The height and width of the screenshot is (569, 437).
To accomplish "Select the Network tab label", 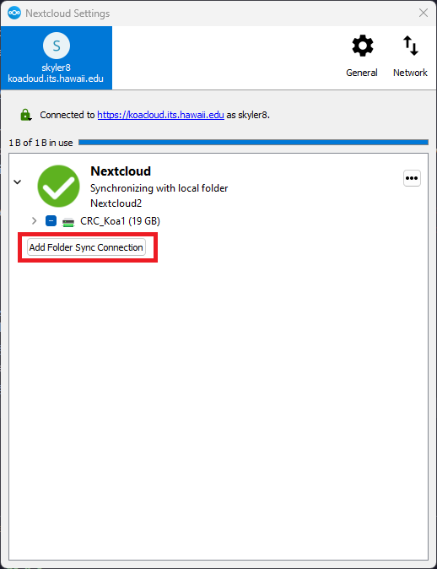I will click(x=410, y=73).
